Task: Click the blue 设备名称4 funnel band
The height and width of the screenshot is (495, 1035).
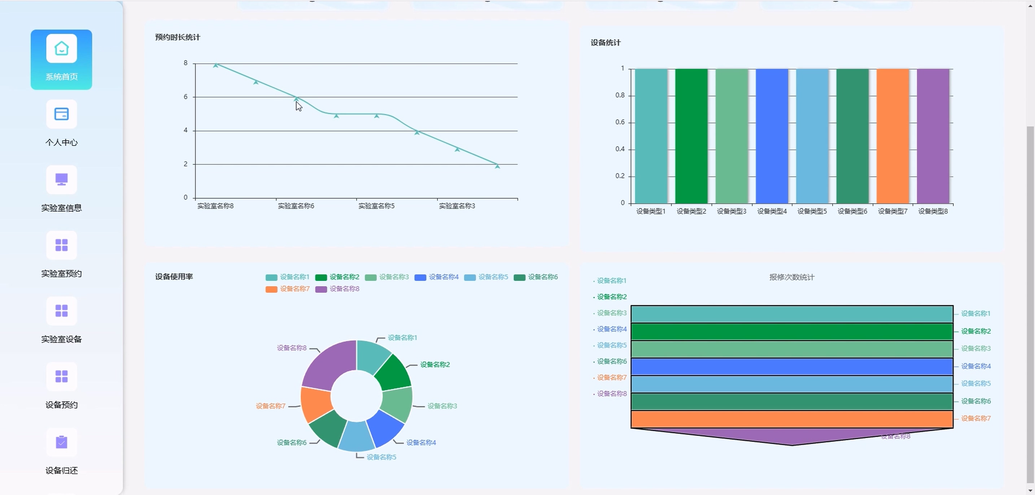Action: [x=791, y=367]
